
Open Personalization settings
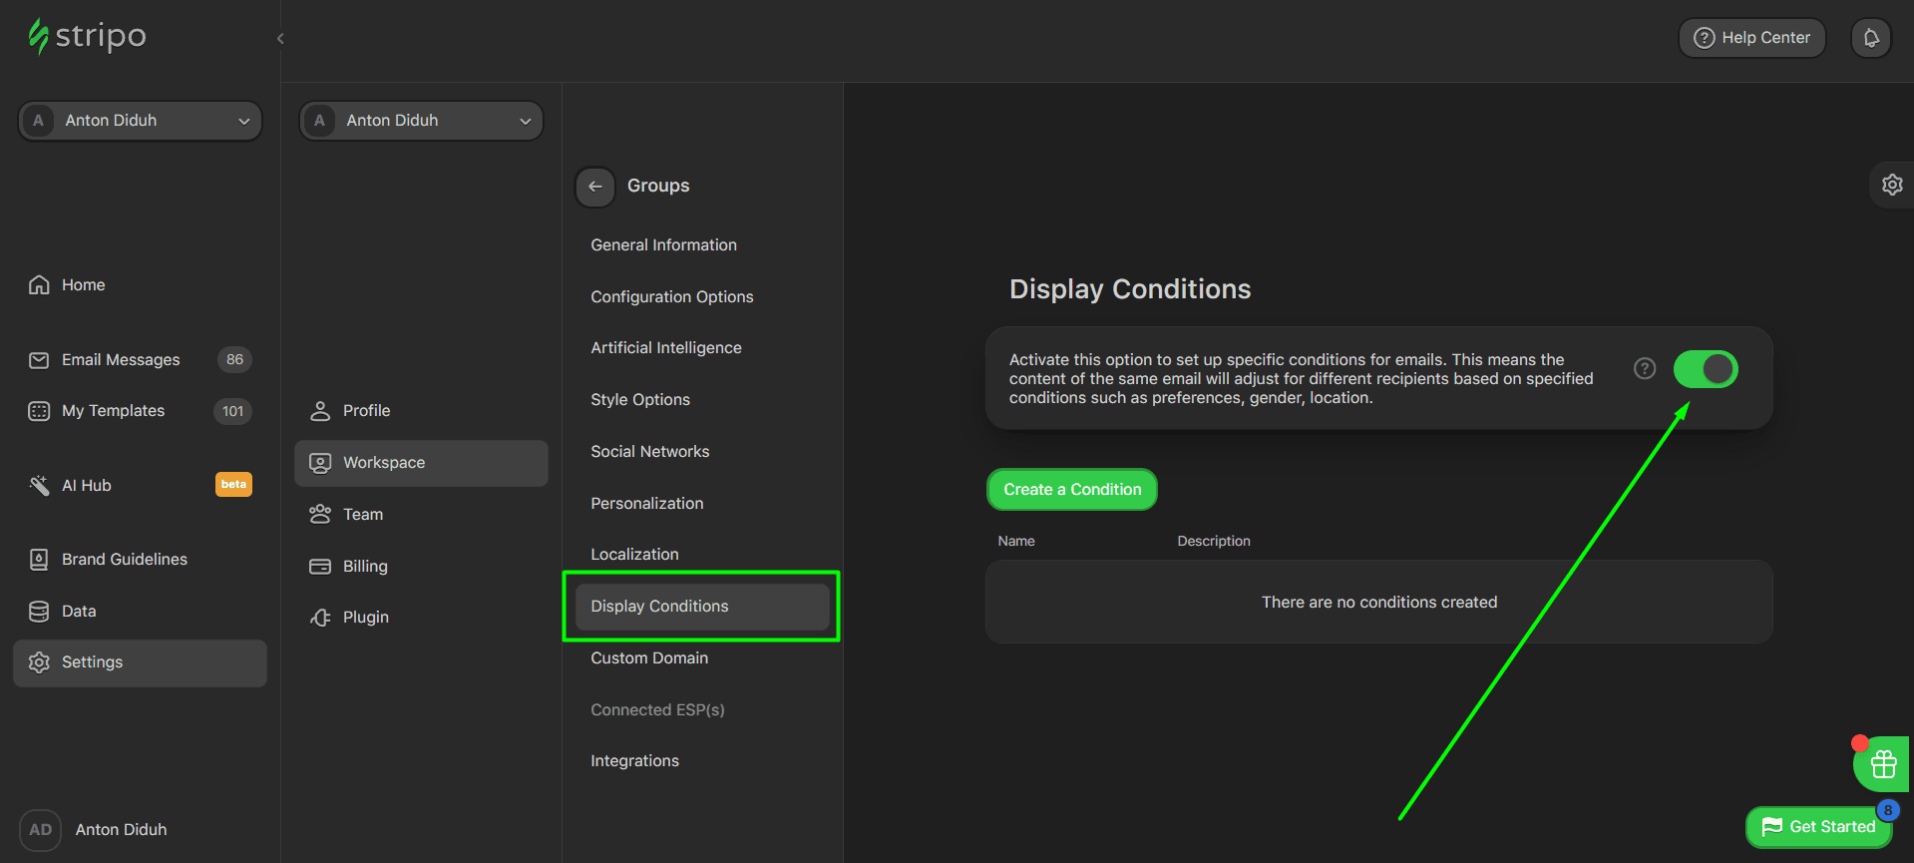[646, 504]
